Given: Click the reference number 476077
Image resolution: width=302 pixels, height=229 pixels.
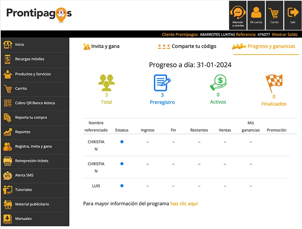Looking at the screenshot, I should (x=264, y=35).
